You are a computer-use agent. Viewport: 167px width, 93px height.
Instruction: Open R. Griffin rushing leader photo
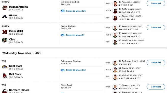[x=115, y=11]
